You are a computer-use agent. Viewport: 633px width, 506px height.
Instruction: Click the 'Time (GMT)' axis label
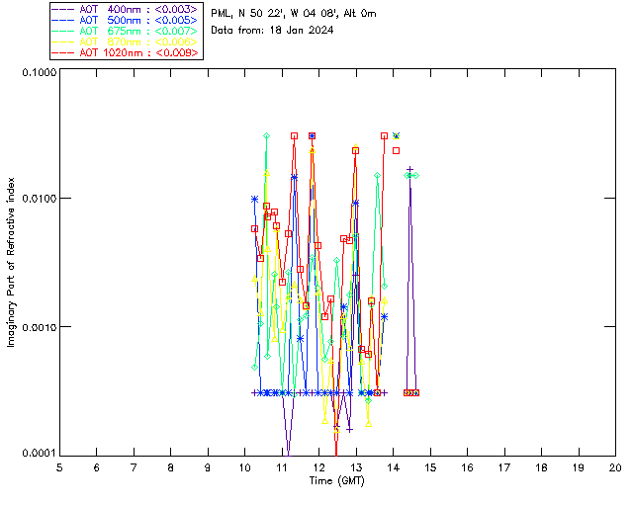click(337, 480)
